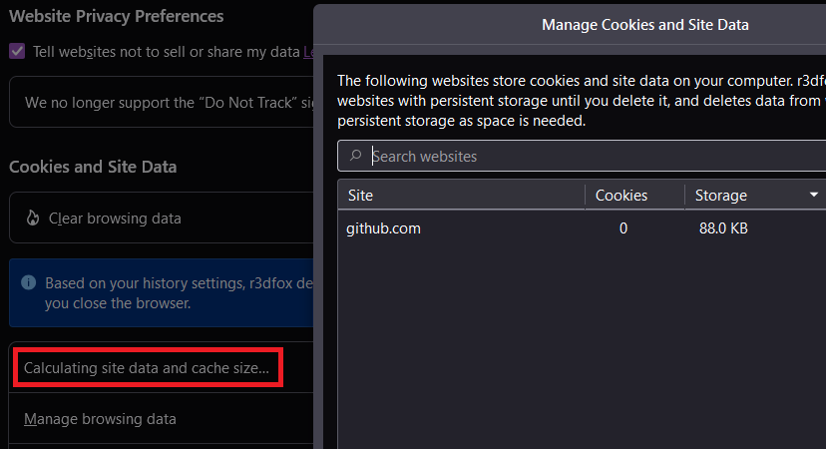826x449 pixels.
Task: Click the Manage Cookies and Site Data title
Action: [644, 24]
